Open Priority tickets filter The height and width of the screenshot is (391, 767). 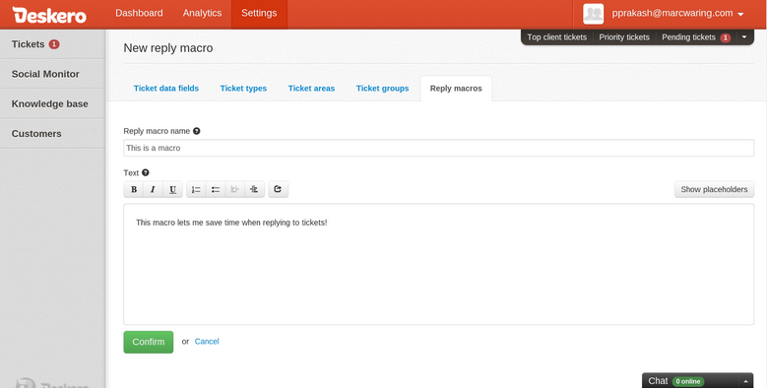pos(624,37)
